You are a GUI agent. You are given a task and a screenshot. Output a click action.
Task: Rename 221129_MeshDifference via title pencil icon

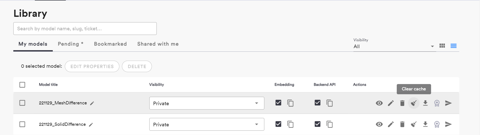click(x=92, y=103)
